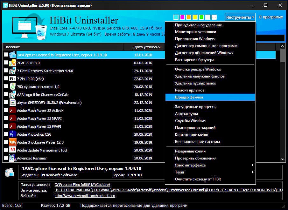Click the list scrollbar up arrow

283,46
